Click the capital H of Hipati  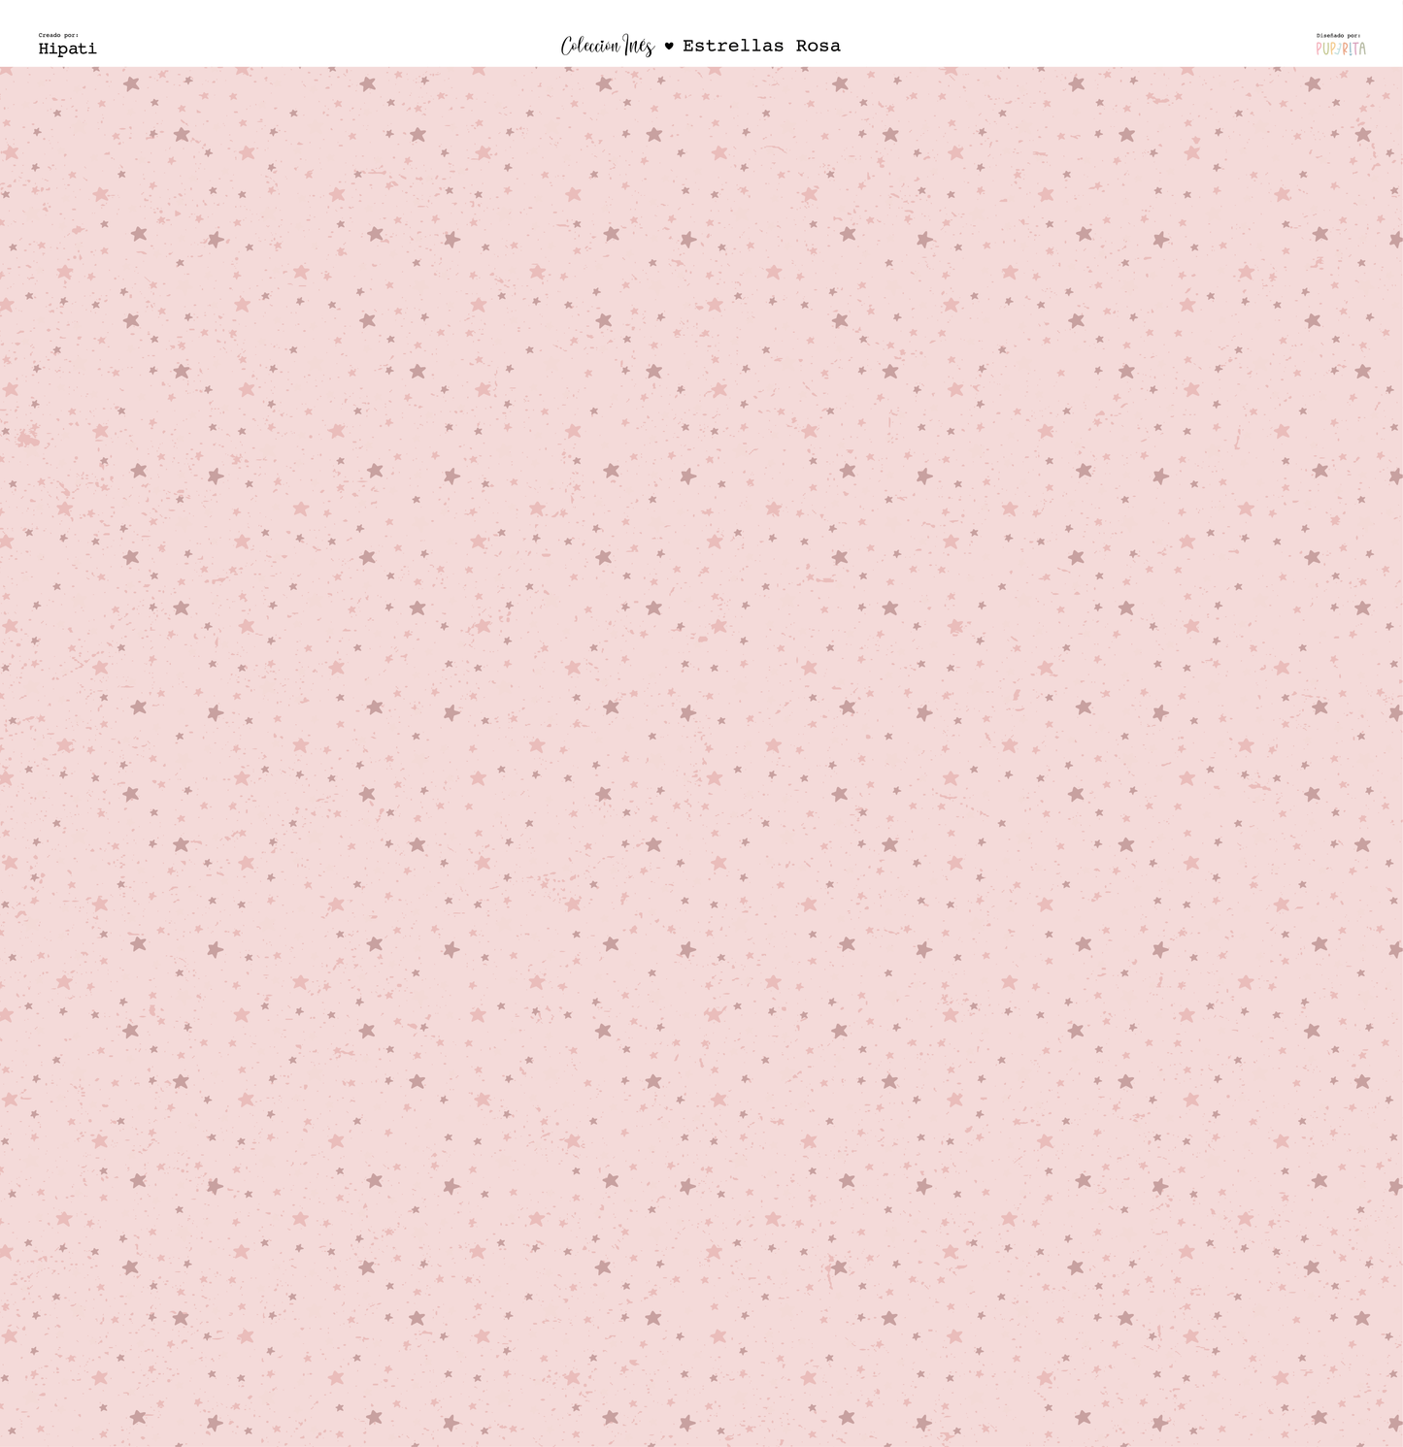[x=44, y=49]
